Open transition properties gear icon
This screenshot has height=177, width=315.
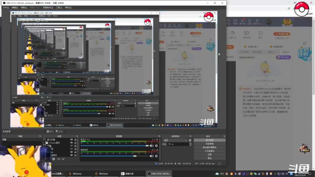pyautogui.click(x=190, y=140)
